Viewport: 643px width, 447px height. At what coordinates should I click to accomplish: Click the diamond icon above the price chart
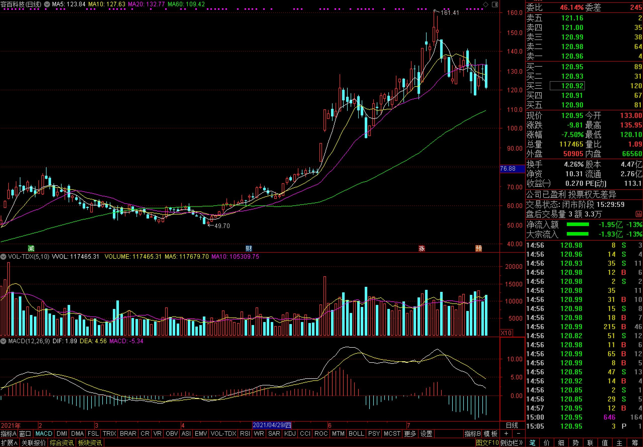(x=486, y=5)
